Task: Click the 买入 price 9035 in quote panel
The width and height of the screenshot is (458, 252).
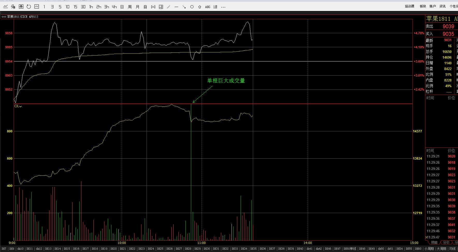Action: pos(448,34)
